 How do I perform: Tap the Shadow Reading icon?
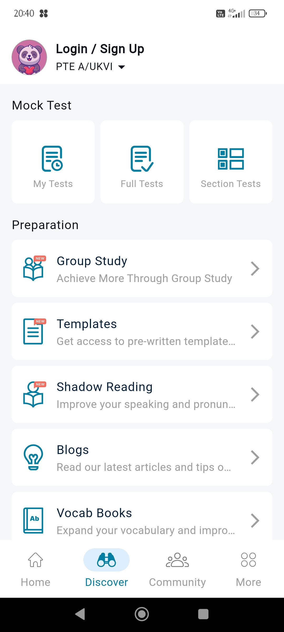pyautogui.click(x=34, y=394)
